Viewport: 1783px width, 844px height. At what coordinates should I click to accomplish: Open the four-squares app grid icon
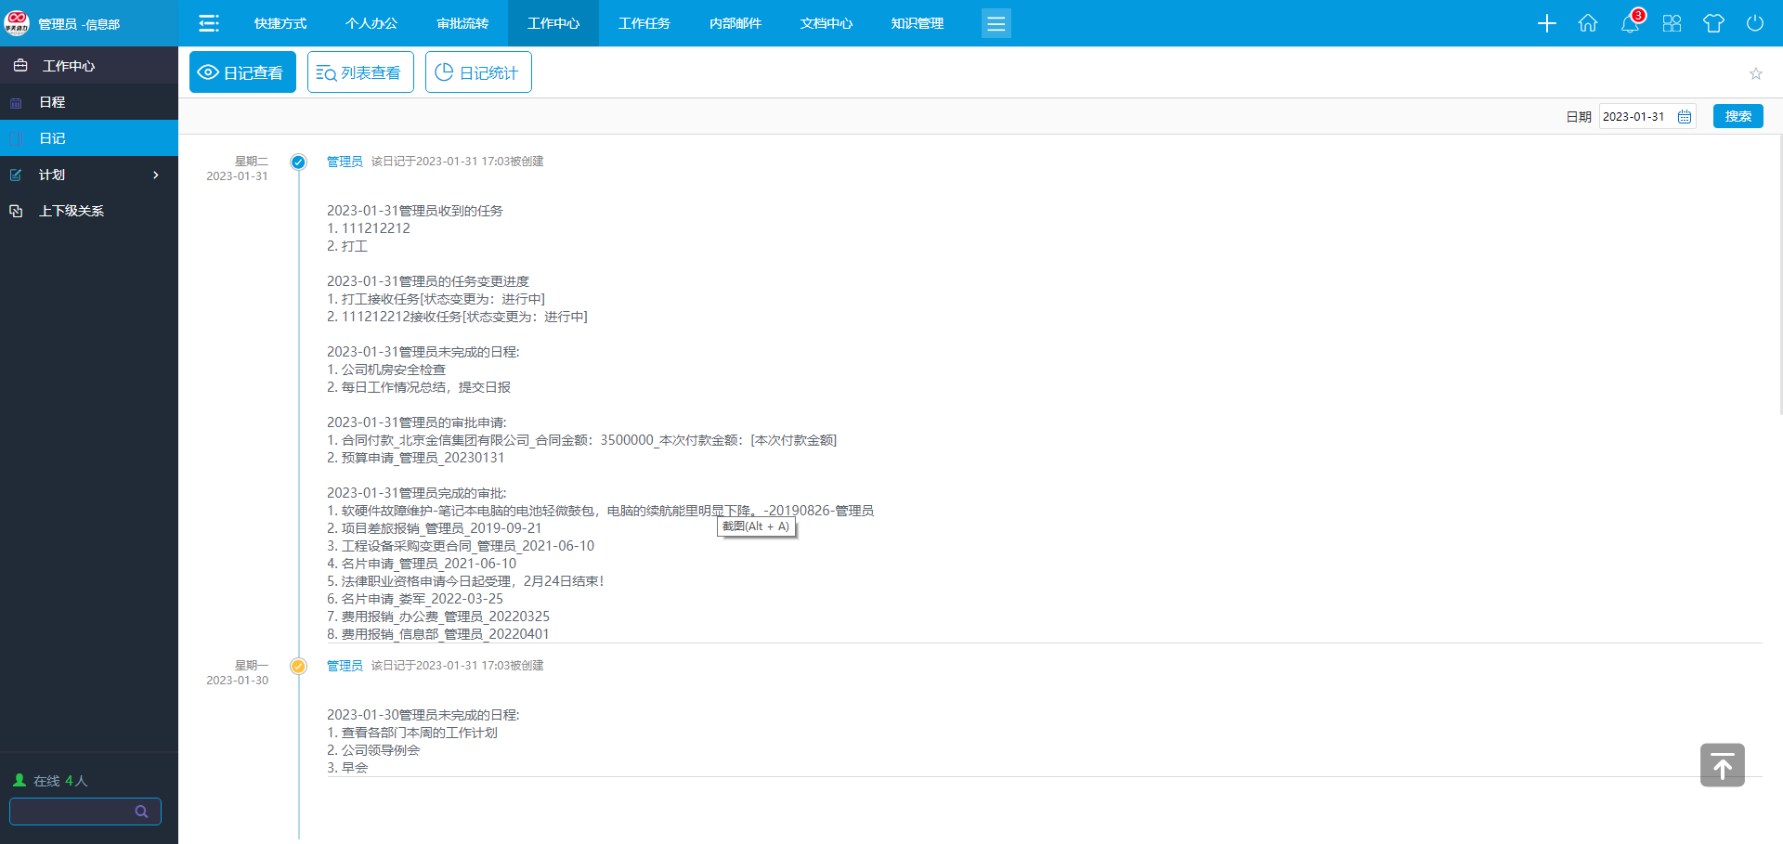coord(1672,23)
